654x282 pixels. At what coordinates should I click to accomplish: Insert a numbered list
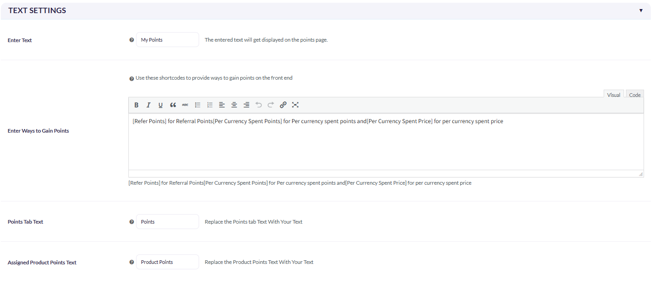tap(210, 105)
